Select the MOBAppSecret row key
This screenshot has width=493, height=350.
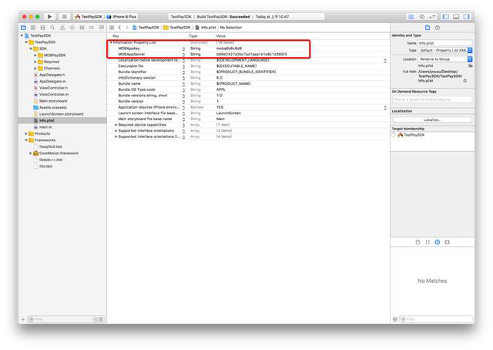[x=132, y=55]
